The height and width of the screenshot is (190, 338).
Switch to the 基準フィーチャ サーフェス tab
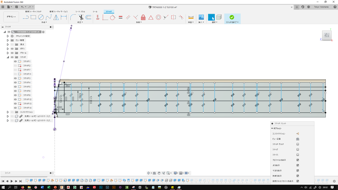pyautogui.click(x=59, y=12)
